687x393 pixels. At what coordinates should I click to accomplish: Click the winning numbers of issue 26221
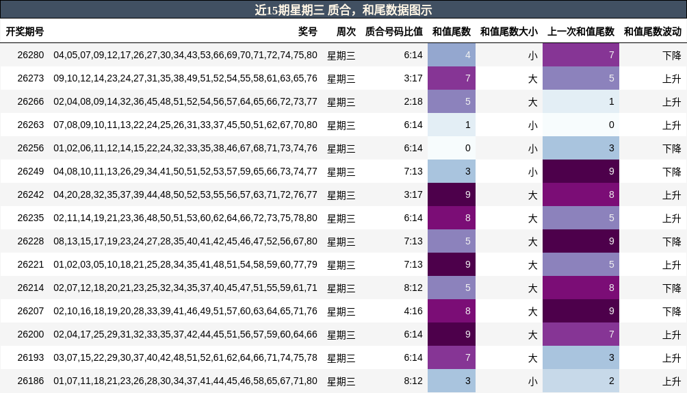(185, 264)
